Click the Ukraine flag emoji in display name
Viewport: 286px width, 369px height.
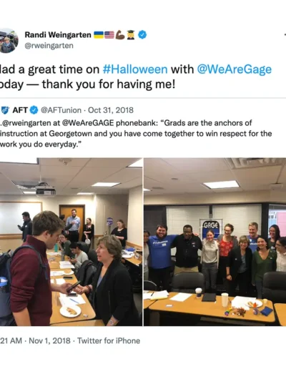[x=99, y=35]
